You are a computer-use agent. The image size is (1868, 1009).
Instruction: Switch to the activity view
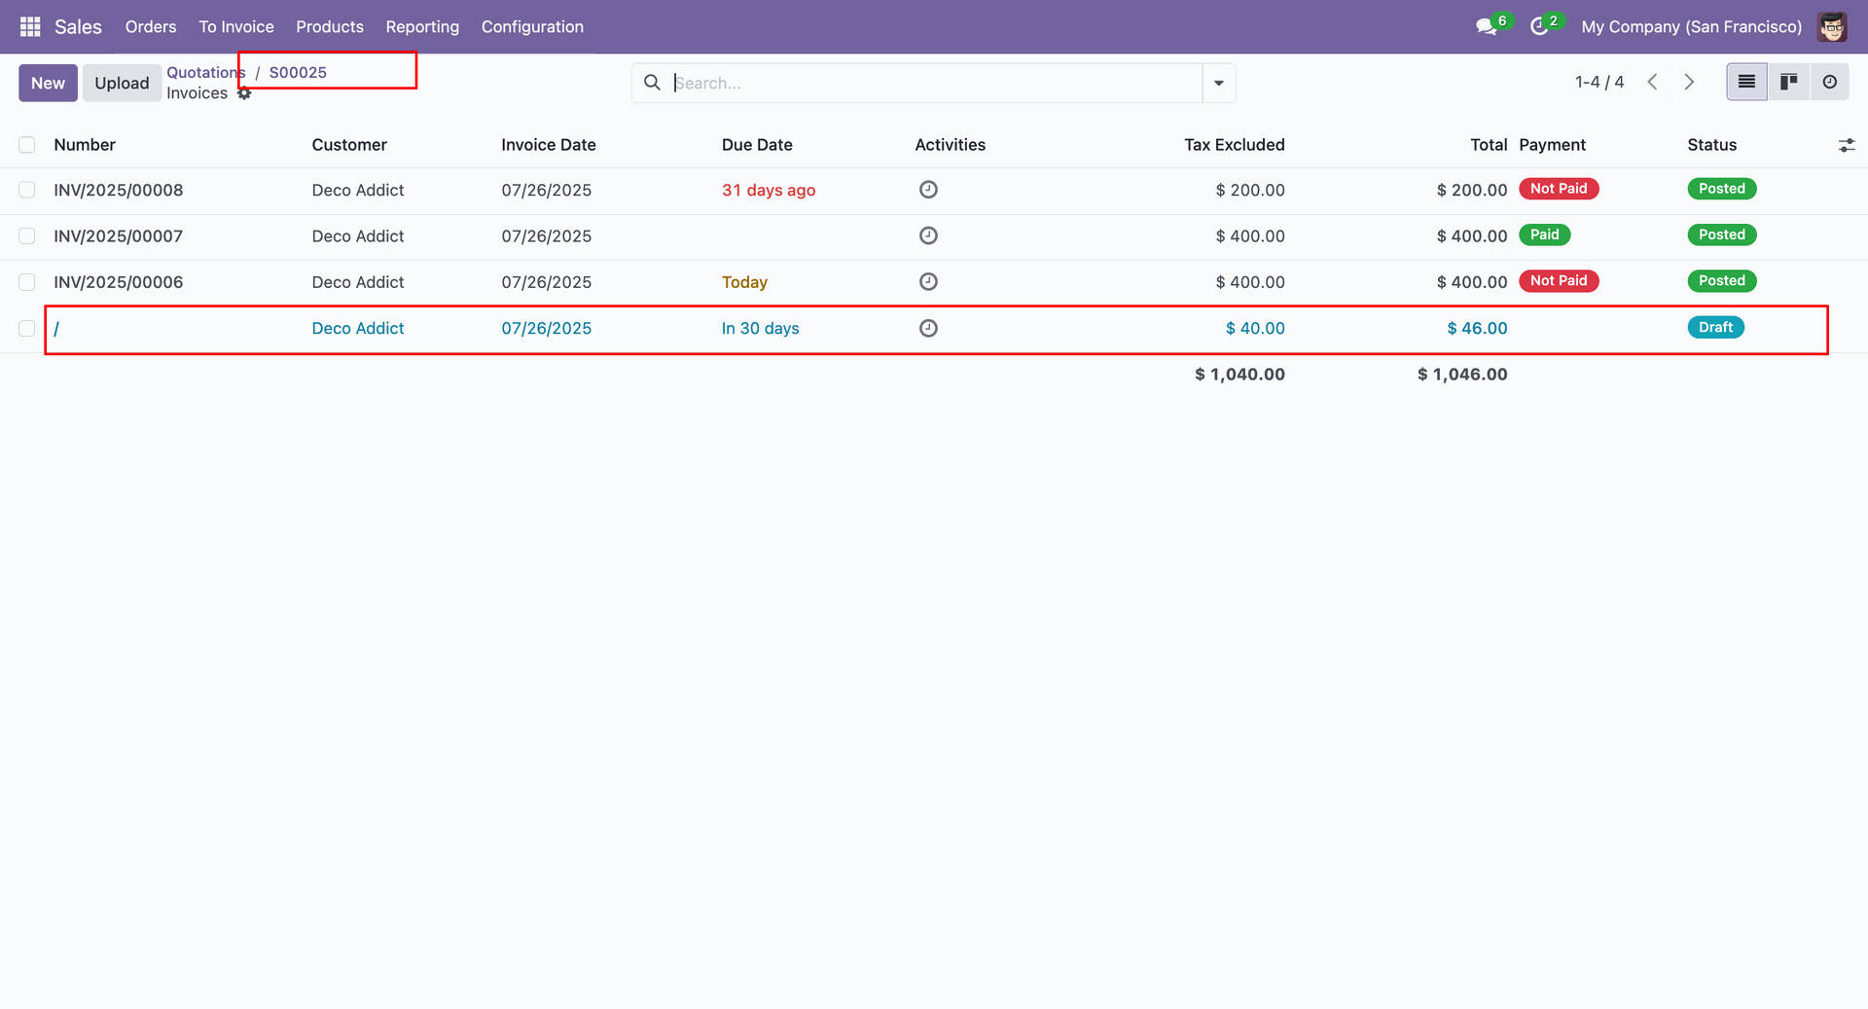coord(1829,83)
